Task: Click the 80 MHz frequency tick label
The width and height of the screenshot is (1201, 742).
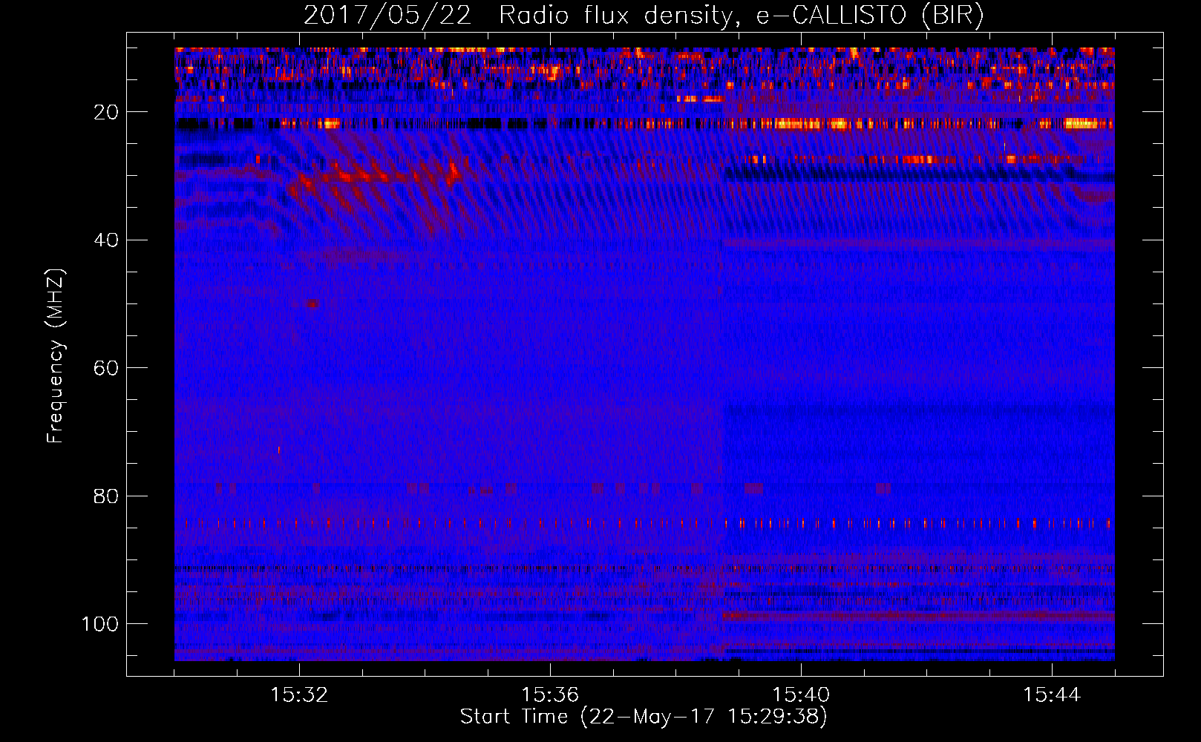Action: click(x=106, y=496)
